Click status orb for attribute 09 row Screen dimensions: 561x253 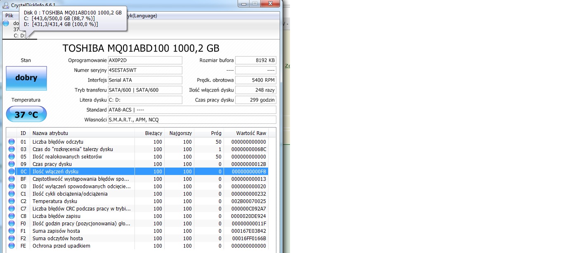[x=12, y=164]
